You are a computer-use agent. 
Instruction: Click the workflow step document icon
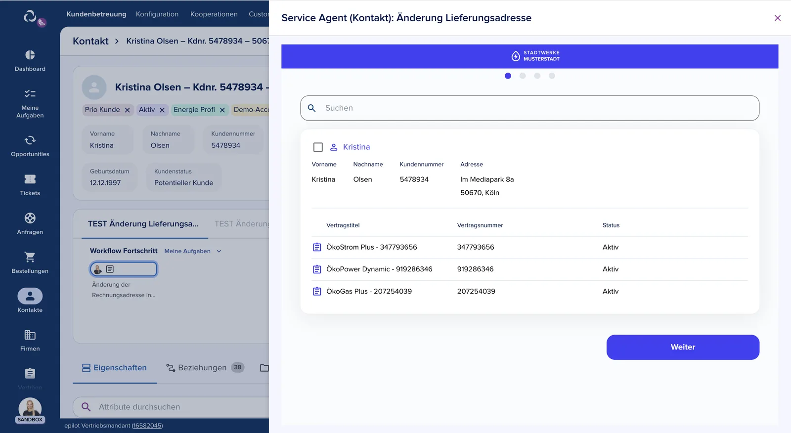(x=110, y=269)
